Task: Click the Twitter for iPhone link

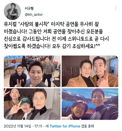Action: pos(65,126)
